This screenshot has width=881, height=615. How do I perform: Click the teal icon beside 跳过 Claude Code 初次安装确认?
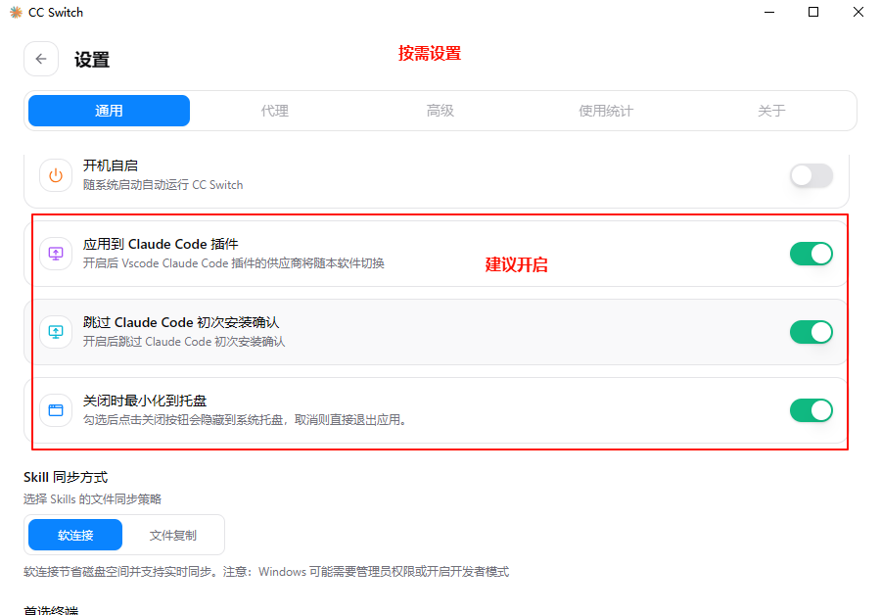tap(56, 332)
